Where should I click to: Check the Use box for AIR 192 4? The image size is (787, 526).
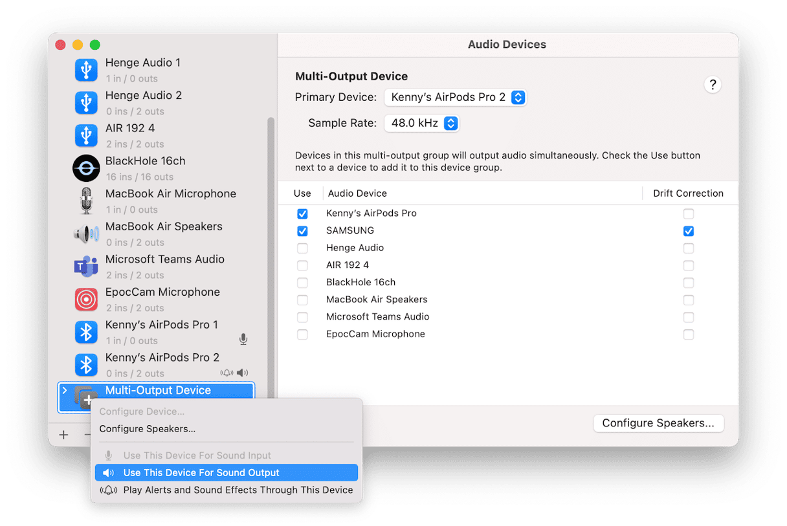[x=302, y=265]
